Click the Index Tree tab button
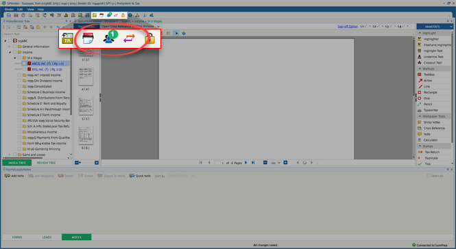 (17, 163)
